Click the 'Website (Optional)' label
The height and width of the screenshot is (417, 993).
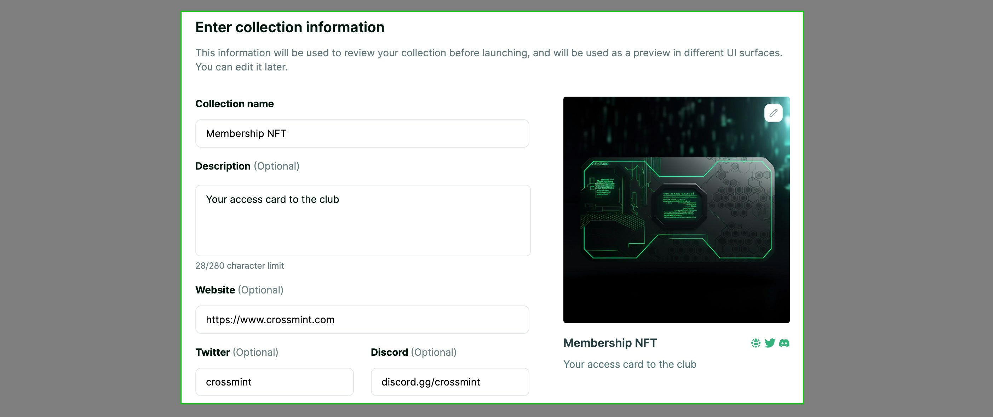click(239, 290)
